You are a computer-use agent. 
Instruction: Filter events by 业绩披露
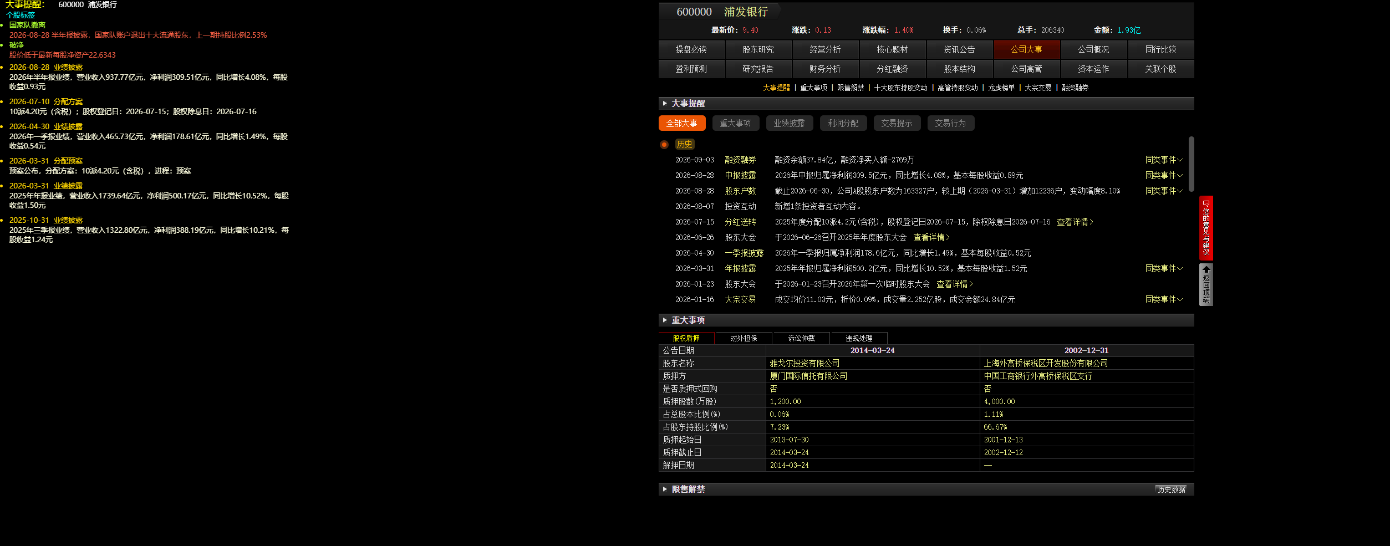click(790, 123)
